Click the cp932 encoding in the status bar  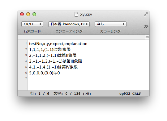coord(125,94)
